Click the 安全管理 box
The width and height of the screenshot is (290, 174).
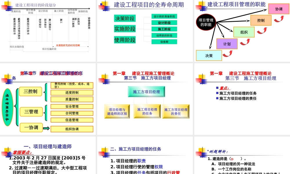[72, 106]
